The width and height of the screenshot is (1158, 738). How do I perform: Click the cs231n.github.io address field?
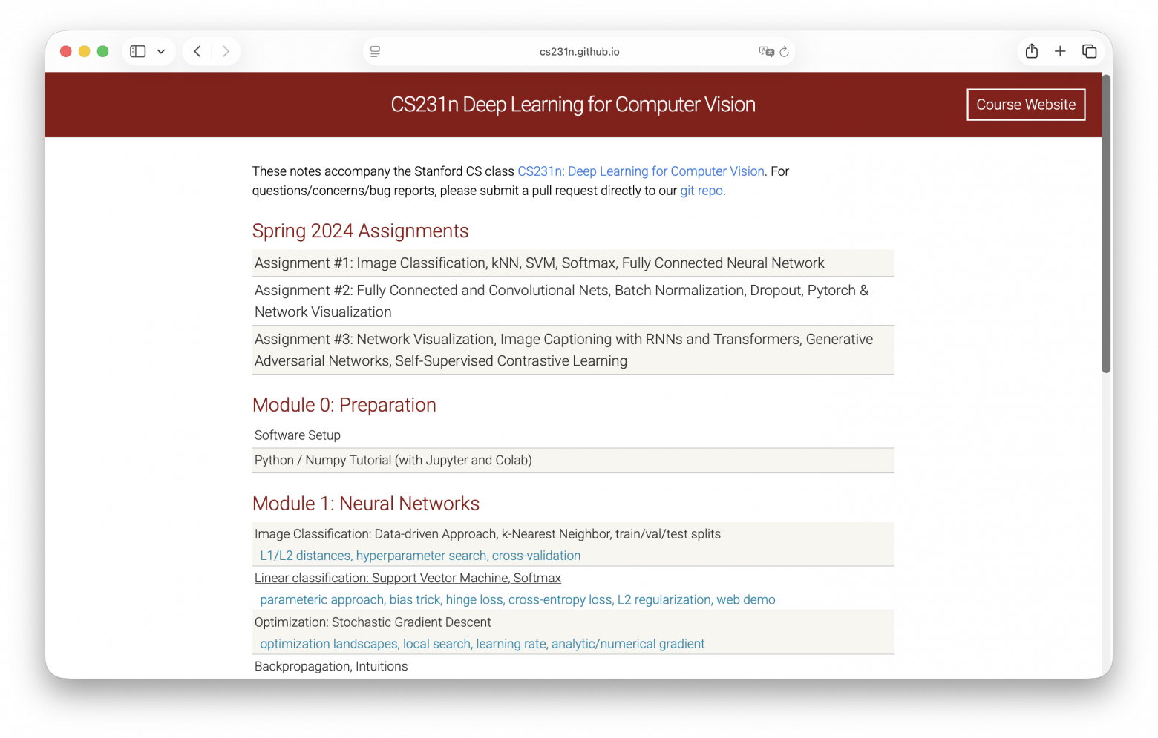point(579,51)
